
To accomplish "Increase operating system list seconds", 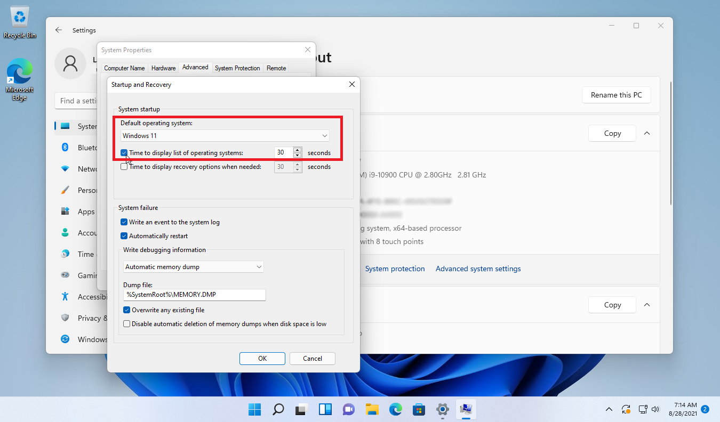I will point(298,150).
